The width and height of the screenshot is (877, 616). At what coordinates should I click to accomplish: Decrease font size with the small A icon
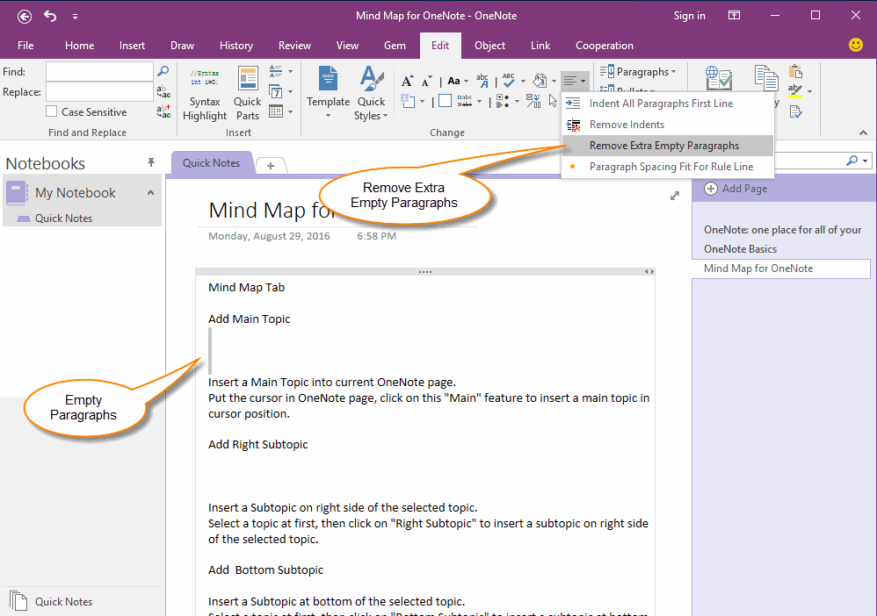tap(427, 82)
